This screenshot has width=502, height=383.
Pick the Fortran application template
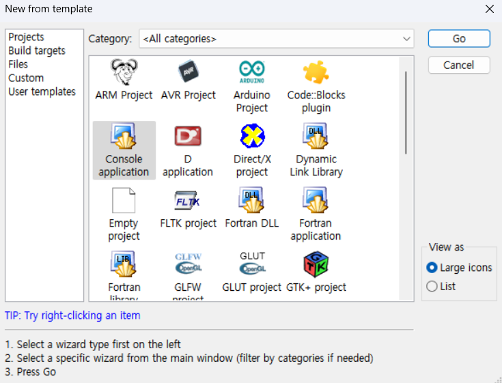[x=316, y=214]
